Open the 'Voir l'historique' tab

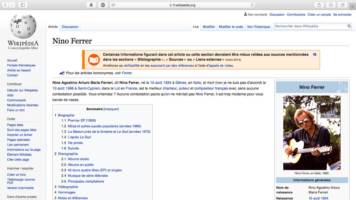259,27
